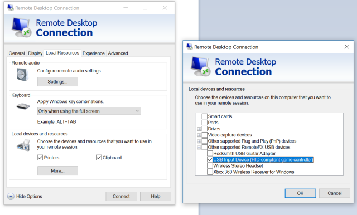The width and height of the screenshot is (357, 215).
Task: Check the Wireless Stereo Headset checkbox
Action: (210, 165)
